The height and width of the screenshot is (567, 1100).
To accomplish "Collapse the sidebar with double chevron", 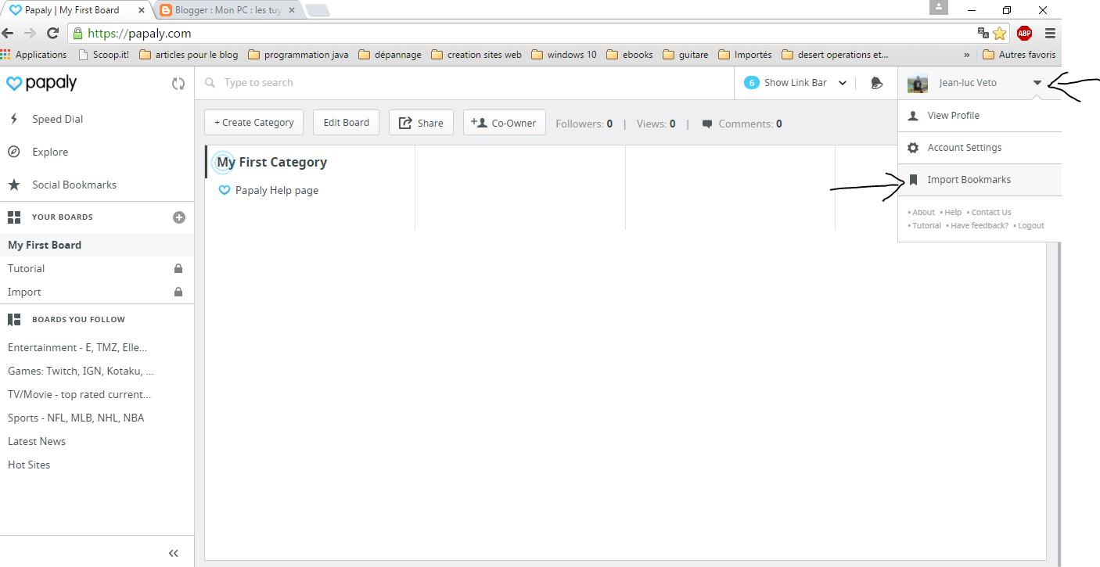I will pyautogui.click(x=174, y=553).
